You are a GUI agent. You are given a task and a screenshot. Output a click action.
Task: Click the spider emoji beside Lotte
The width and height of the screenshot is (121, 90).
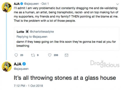(x=27, y=31)
